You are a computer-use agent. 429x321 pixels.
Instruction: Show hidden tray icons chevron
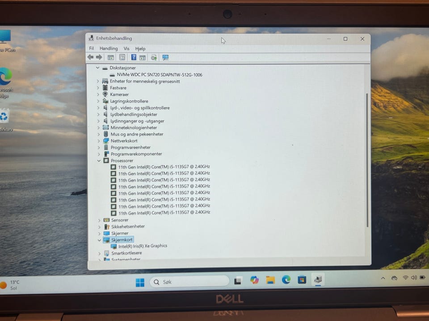(x=383, y=278)
